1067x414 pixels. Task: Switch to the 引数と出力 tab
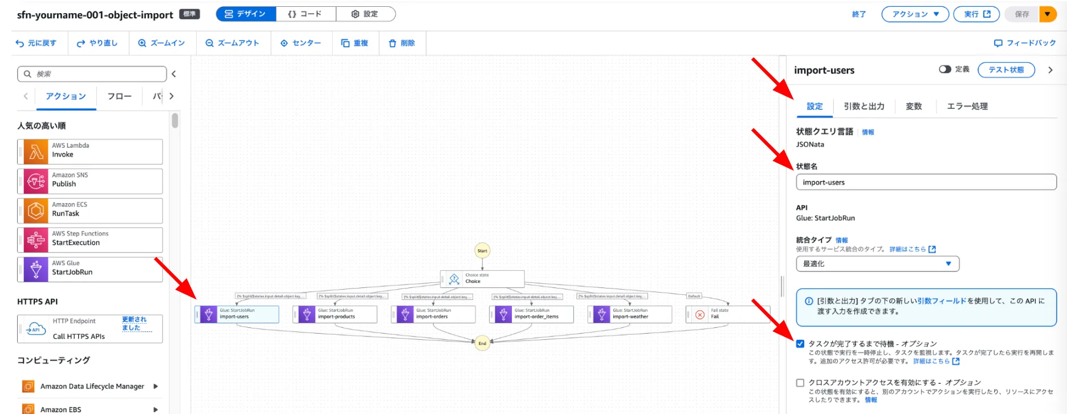[864, 106]
